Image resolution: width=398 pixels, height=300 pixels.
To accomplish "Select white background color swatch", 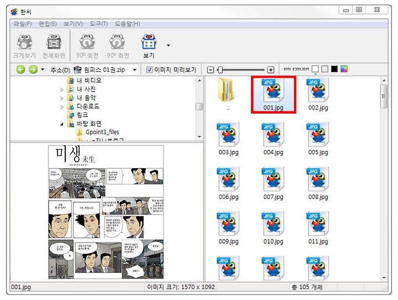I will tap(315, 69).
